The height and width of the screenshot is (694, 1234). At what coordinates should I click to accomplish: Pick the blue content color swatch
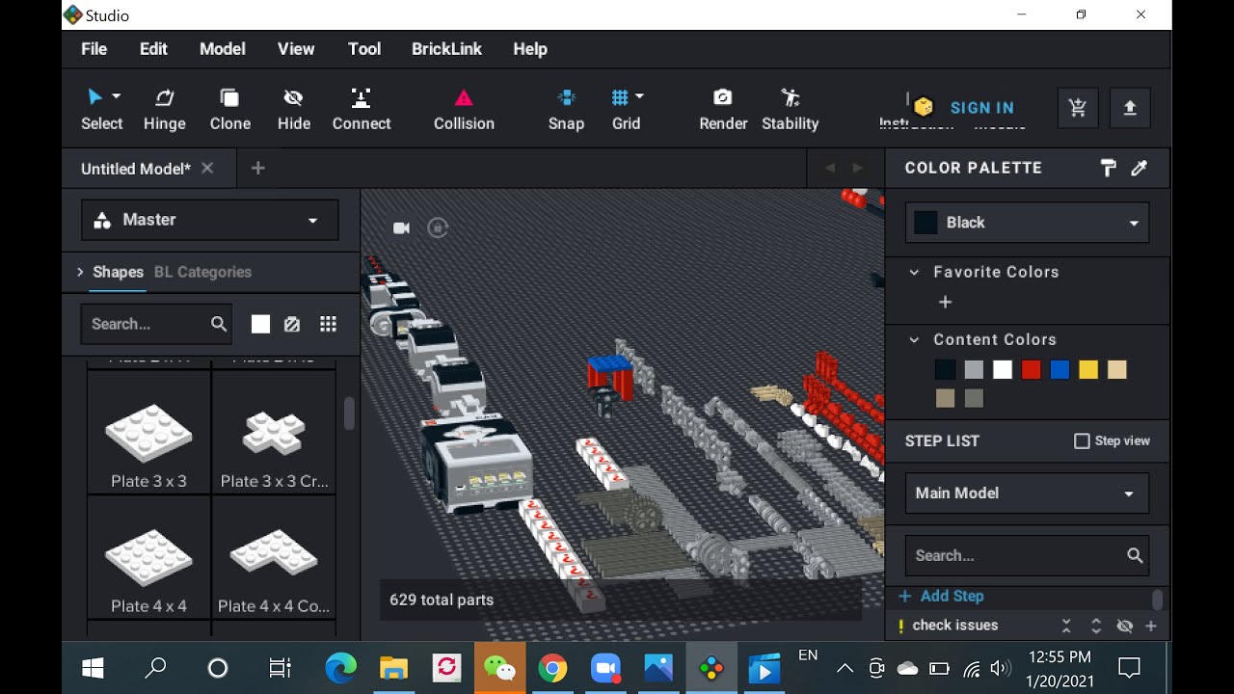[x=1060, y=370]
